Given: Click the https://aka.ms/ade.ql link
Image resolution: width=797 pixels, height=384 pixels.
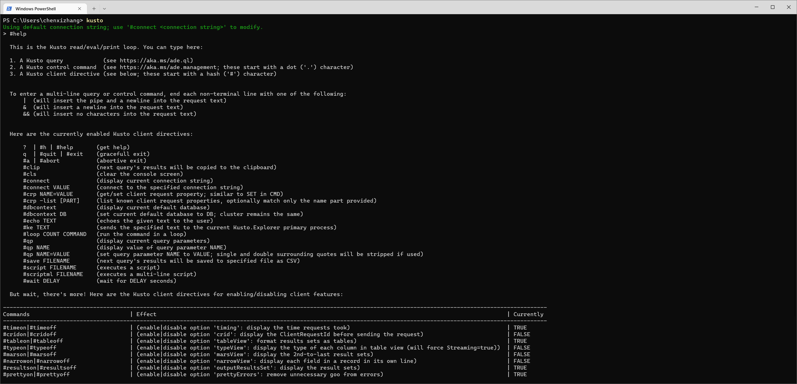Looking at the screenshot, I should coord(155,60).
